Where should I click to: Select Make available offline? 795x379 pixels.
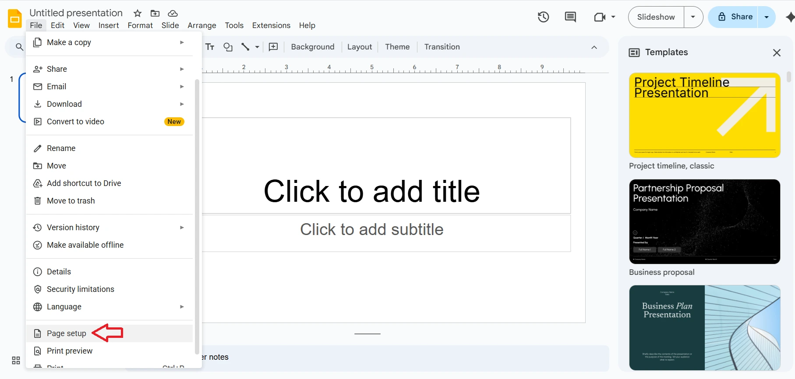pyautogui.click(x=110, y=245)
